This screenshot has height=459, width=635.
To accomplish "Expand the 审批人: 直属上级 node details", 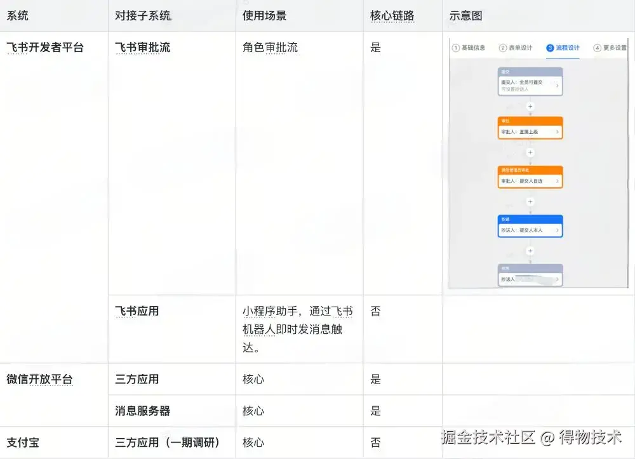I will tap(557, 131).
